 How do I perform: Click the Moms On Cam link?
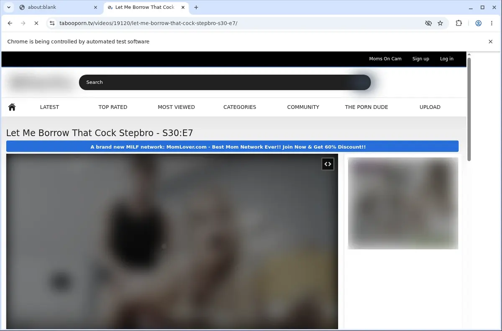pyautogui.click(x=385, y=59)
